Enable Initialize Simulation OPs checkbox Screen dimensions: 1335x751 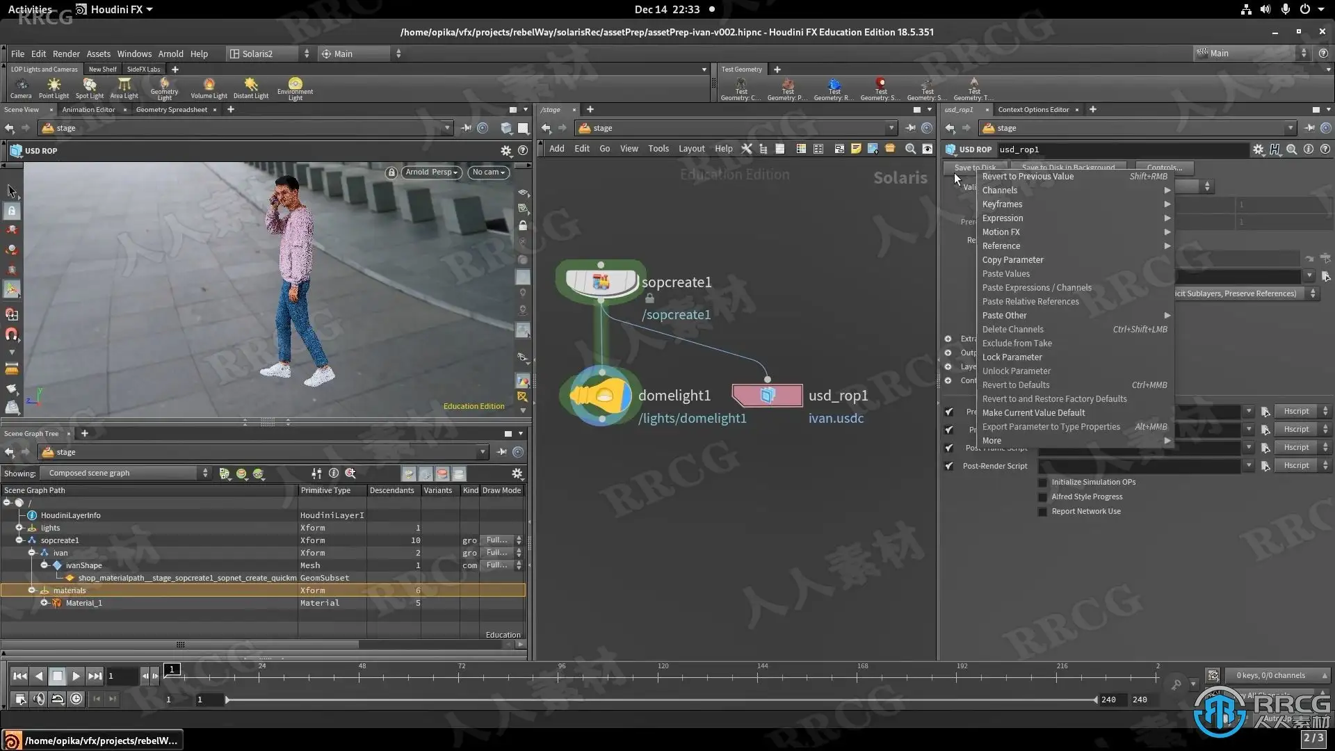(x=1042, y=483)
